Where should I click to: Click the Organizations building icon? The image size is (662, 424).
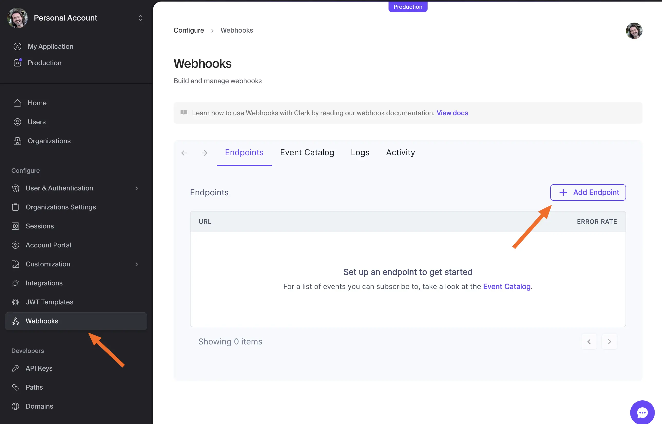click(x=17, y=141)
